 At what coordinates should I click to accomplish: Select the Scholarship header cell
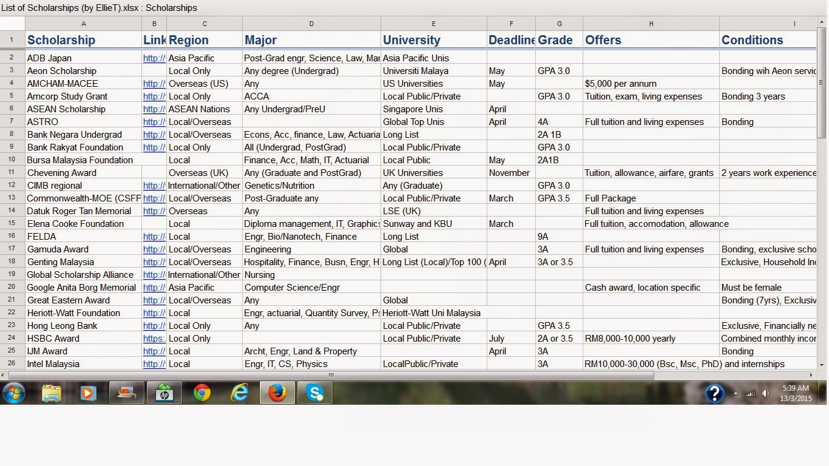pos(83,40)
